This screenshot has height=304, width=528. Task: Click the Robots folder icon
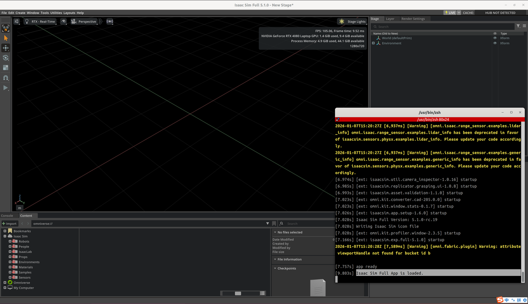pyautogui.click(x=15, y=241)
